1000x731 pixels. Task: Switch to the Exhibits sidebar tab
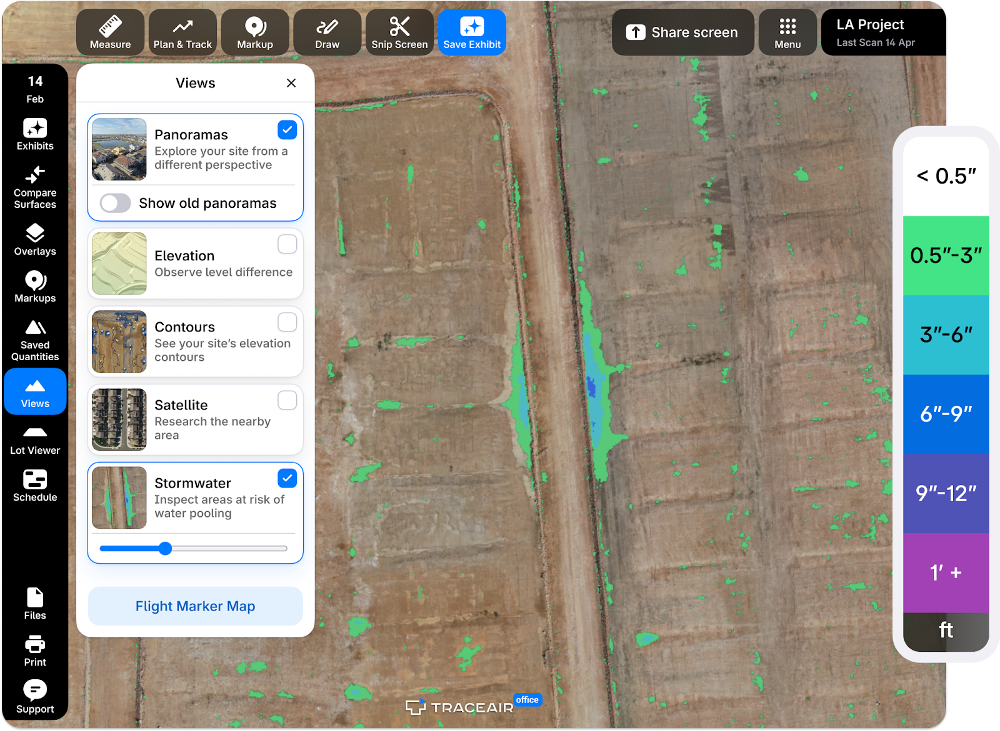pos(35,134)
